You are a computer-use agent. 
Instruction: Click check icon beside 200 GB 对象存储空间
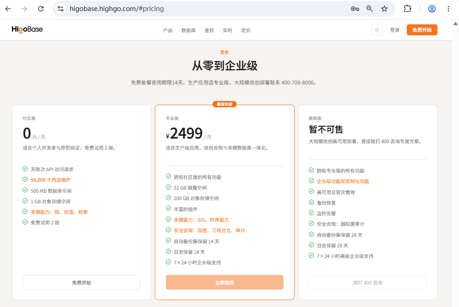click(168, 198)
